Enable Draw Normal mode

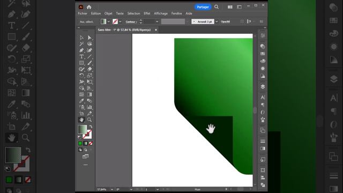tap(80, 150)
